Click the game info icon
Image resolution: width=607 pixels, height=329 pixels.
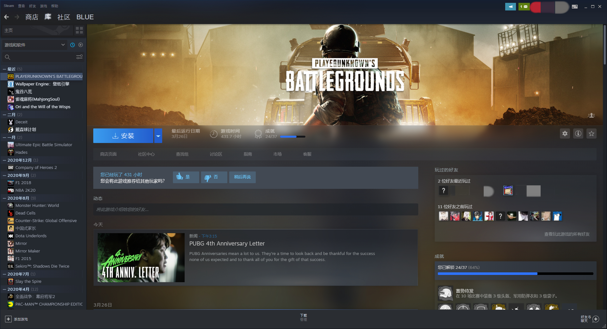[x=578, y=133]
